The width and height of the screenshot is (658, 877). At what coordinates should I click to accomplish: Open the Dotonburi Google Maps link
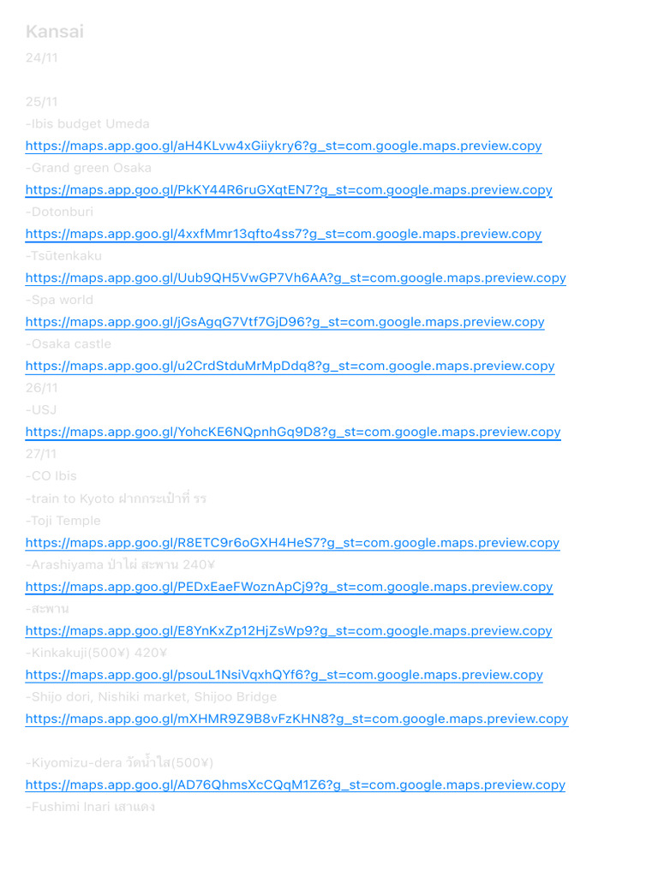pos(284,234)
